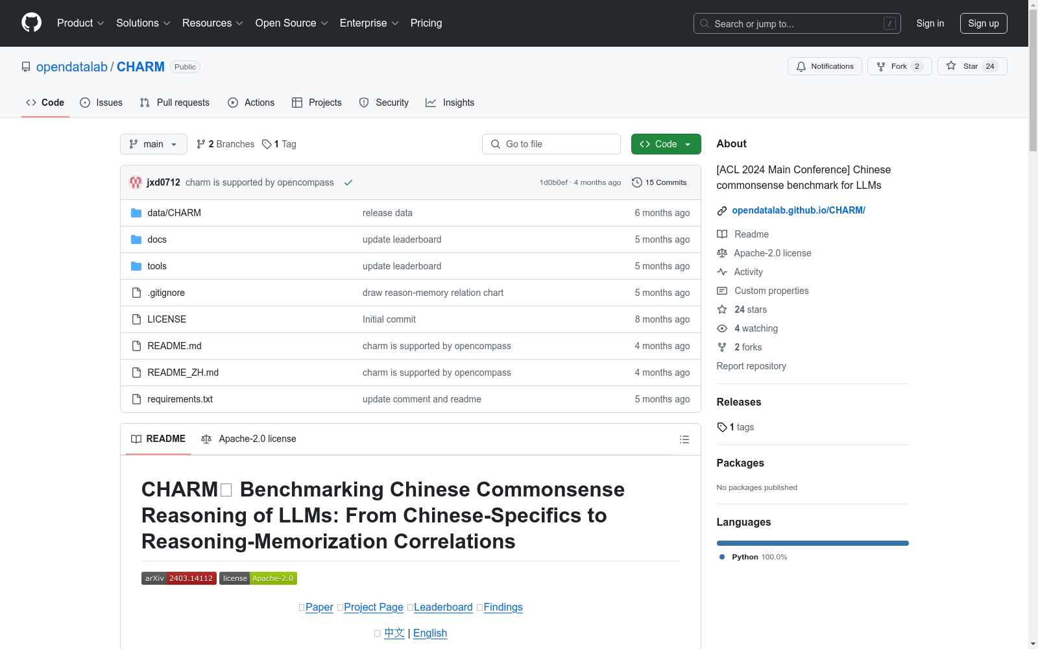1038x649 pixels.
Task: Click the docs folder icon
Action: (136, 239)
